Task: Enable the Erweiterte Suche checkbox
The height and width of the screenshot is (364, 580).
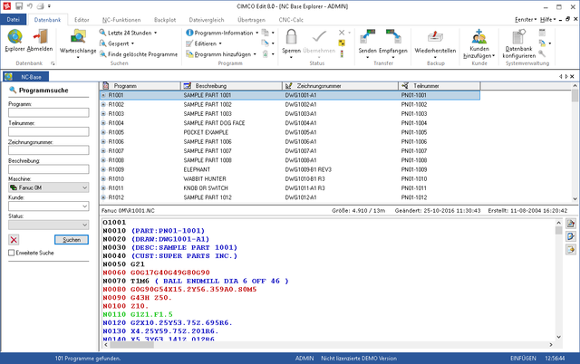Action: [x=12, y=253]
